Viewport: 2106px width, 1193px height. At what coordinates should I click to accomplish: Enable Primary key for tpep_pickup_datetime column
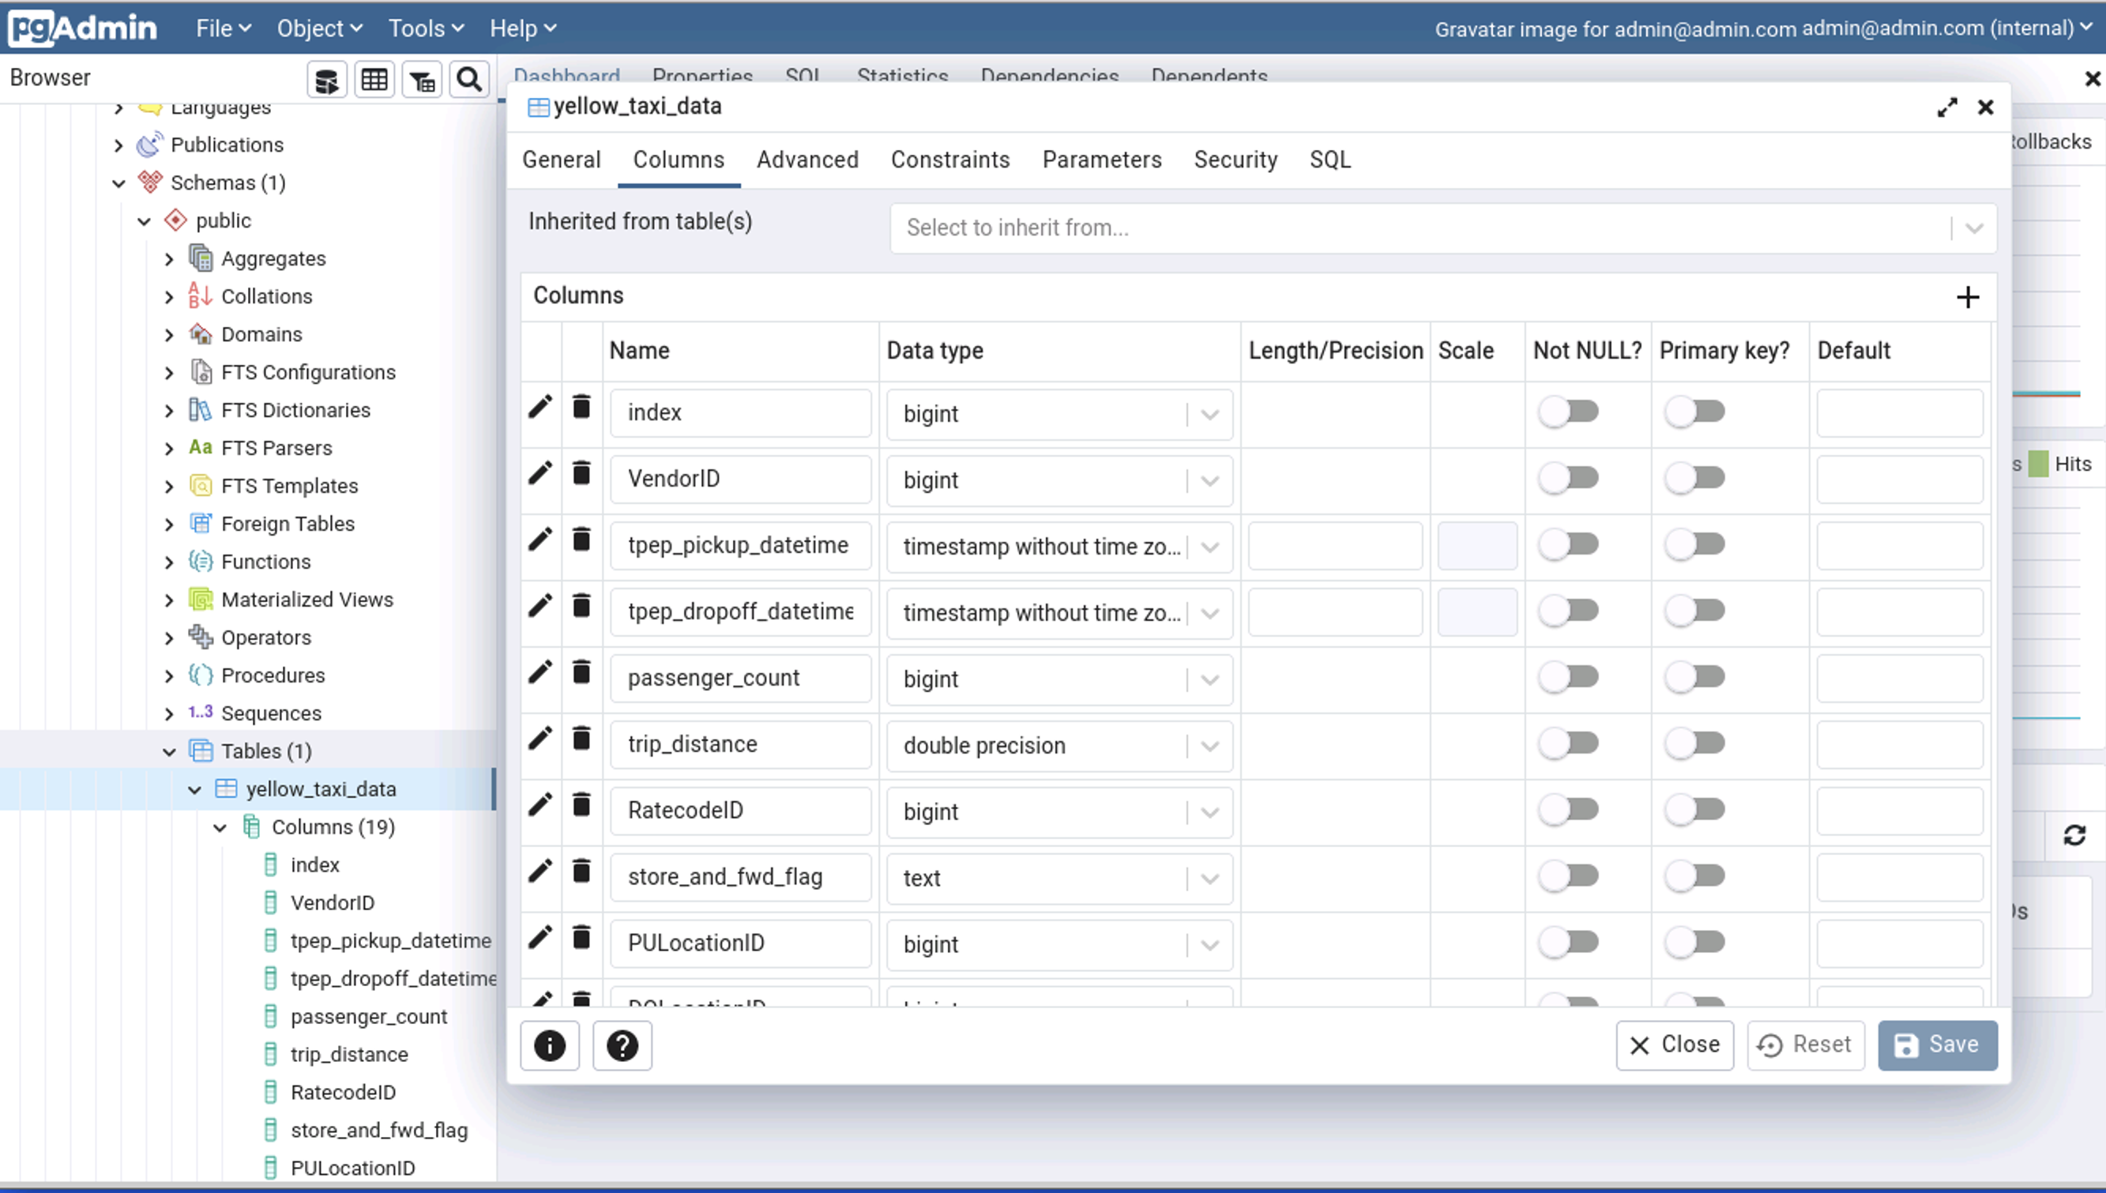[1694, 545]
